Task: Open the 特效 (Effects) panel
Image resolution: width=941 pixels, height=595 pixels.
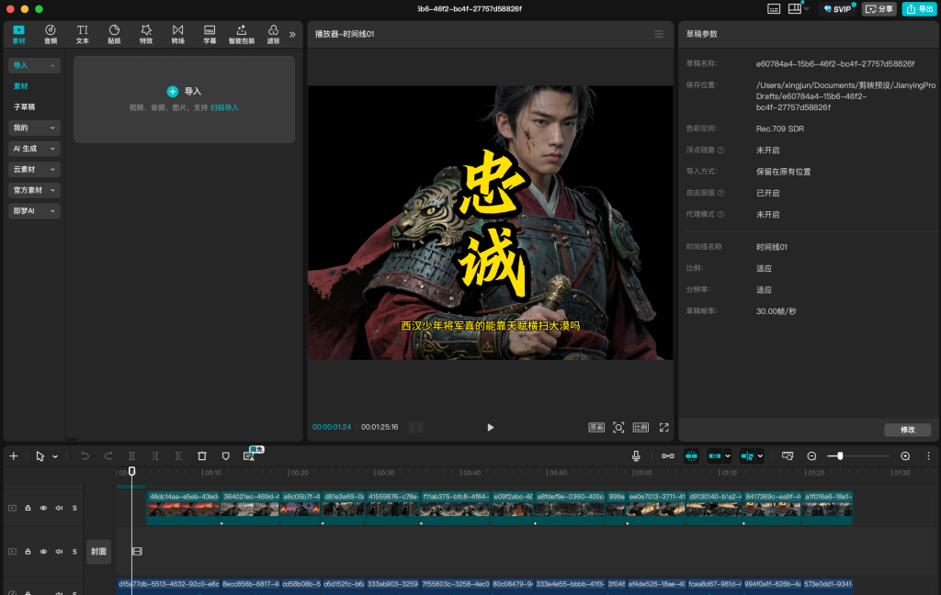Action: coord(145,35)
